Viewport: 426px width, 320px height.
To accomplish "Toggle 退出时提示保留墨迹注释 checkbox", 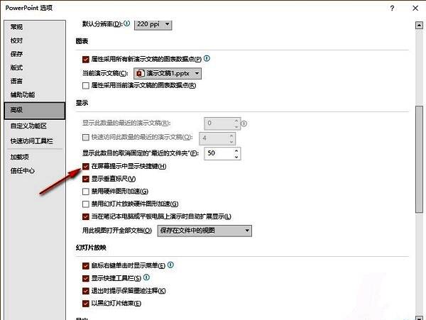I will click(86, 291).
